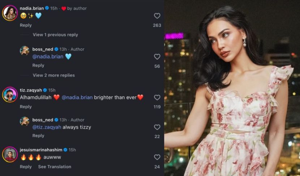Like jesuismarinahashim's 'auwww' comment
The width and height of the screenshot is (300, 176).
pos(157,157)
